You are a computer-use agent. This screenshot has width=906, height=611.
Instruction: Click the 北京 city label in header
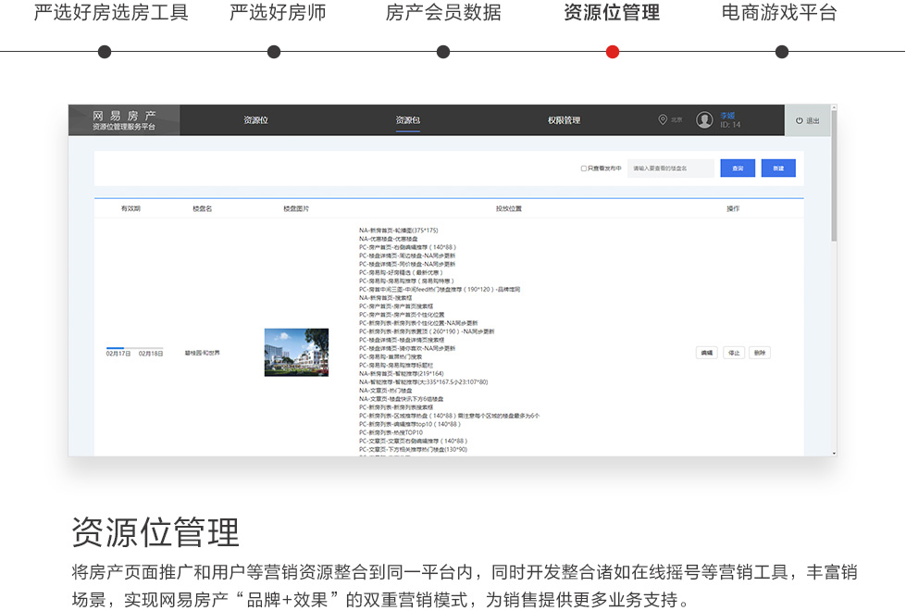(x=676, y=119)
